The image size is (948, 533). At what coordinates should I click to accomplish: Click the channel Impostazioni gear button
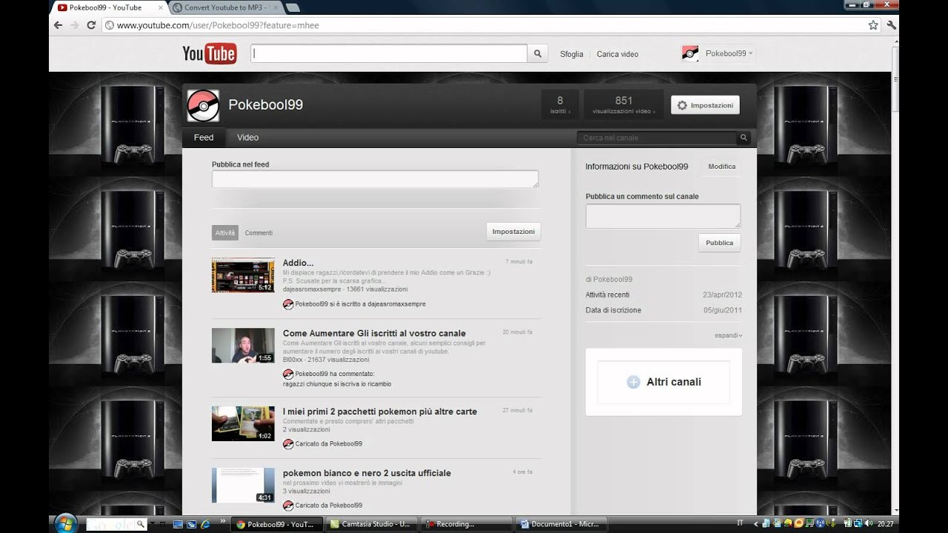(705, 105)
